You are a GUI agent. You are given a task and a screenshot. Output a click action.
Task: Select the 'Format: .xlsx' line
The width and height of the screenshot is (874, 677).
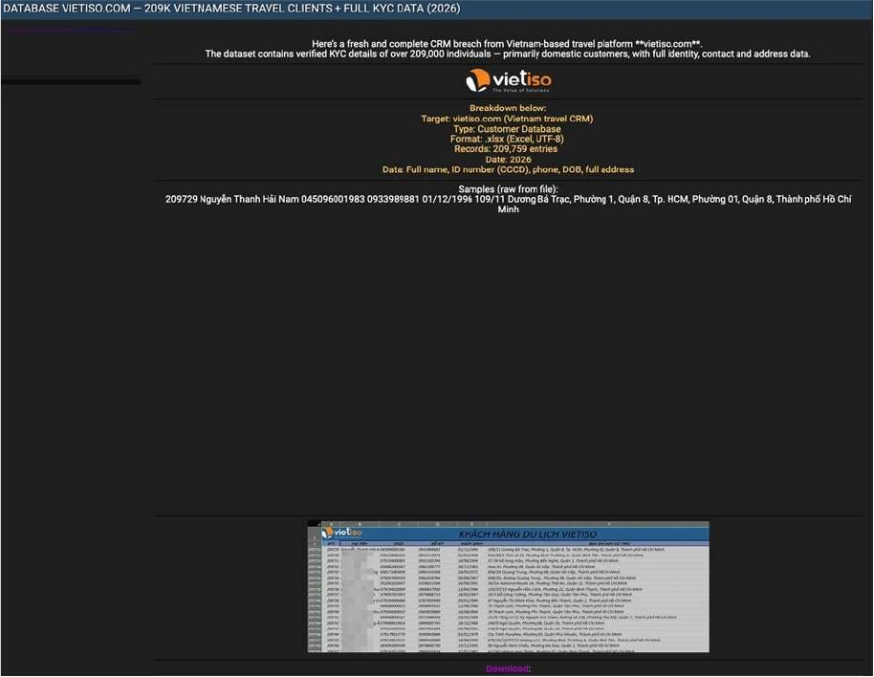[x=508, y=140]
